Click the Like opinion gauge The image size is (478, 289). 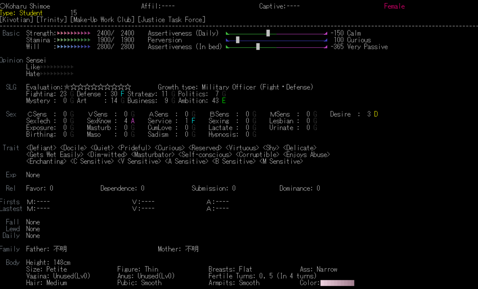tap(57, 67)
